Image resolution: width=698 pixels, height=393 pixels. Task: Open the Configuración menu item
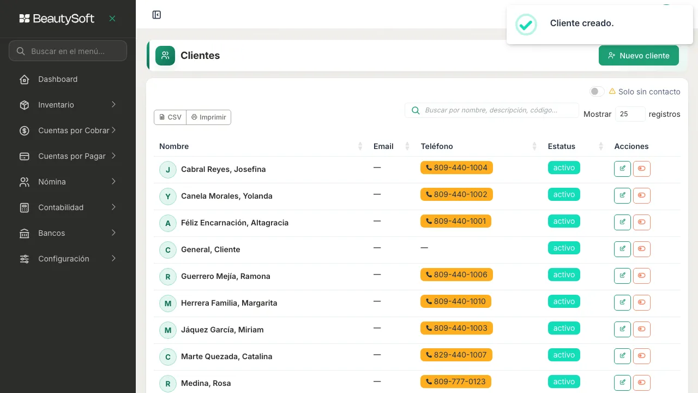(68, 259)
